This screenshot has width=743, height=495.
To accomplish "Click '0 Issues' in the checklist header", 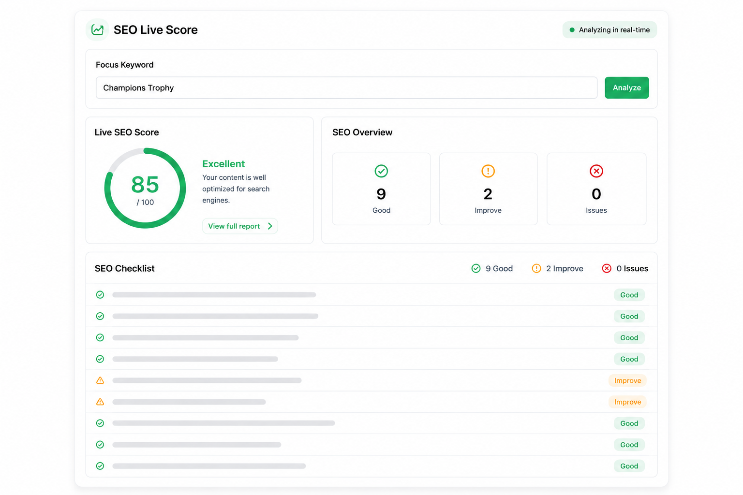I will (632, 268).
